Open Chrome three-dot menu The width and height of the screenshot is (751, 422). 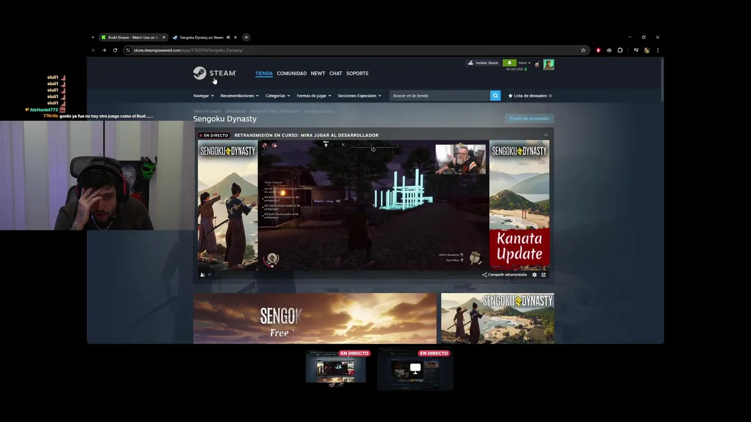click(x=658, y=50)
